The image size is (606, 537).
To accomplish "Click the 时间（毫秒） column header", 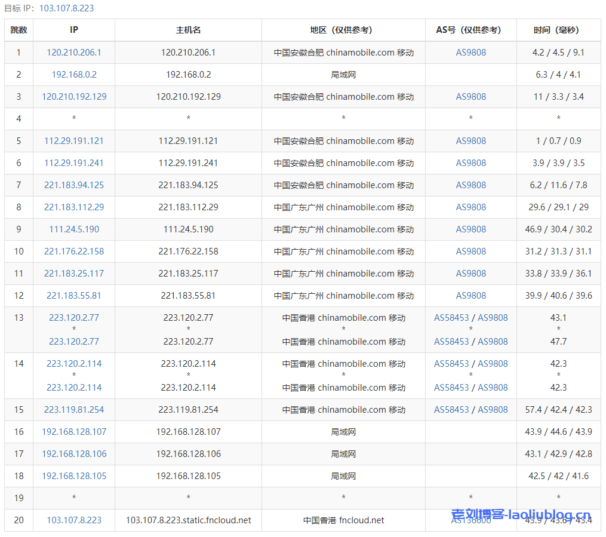I will pos(558,30).
